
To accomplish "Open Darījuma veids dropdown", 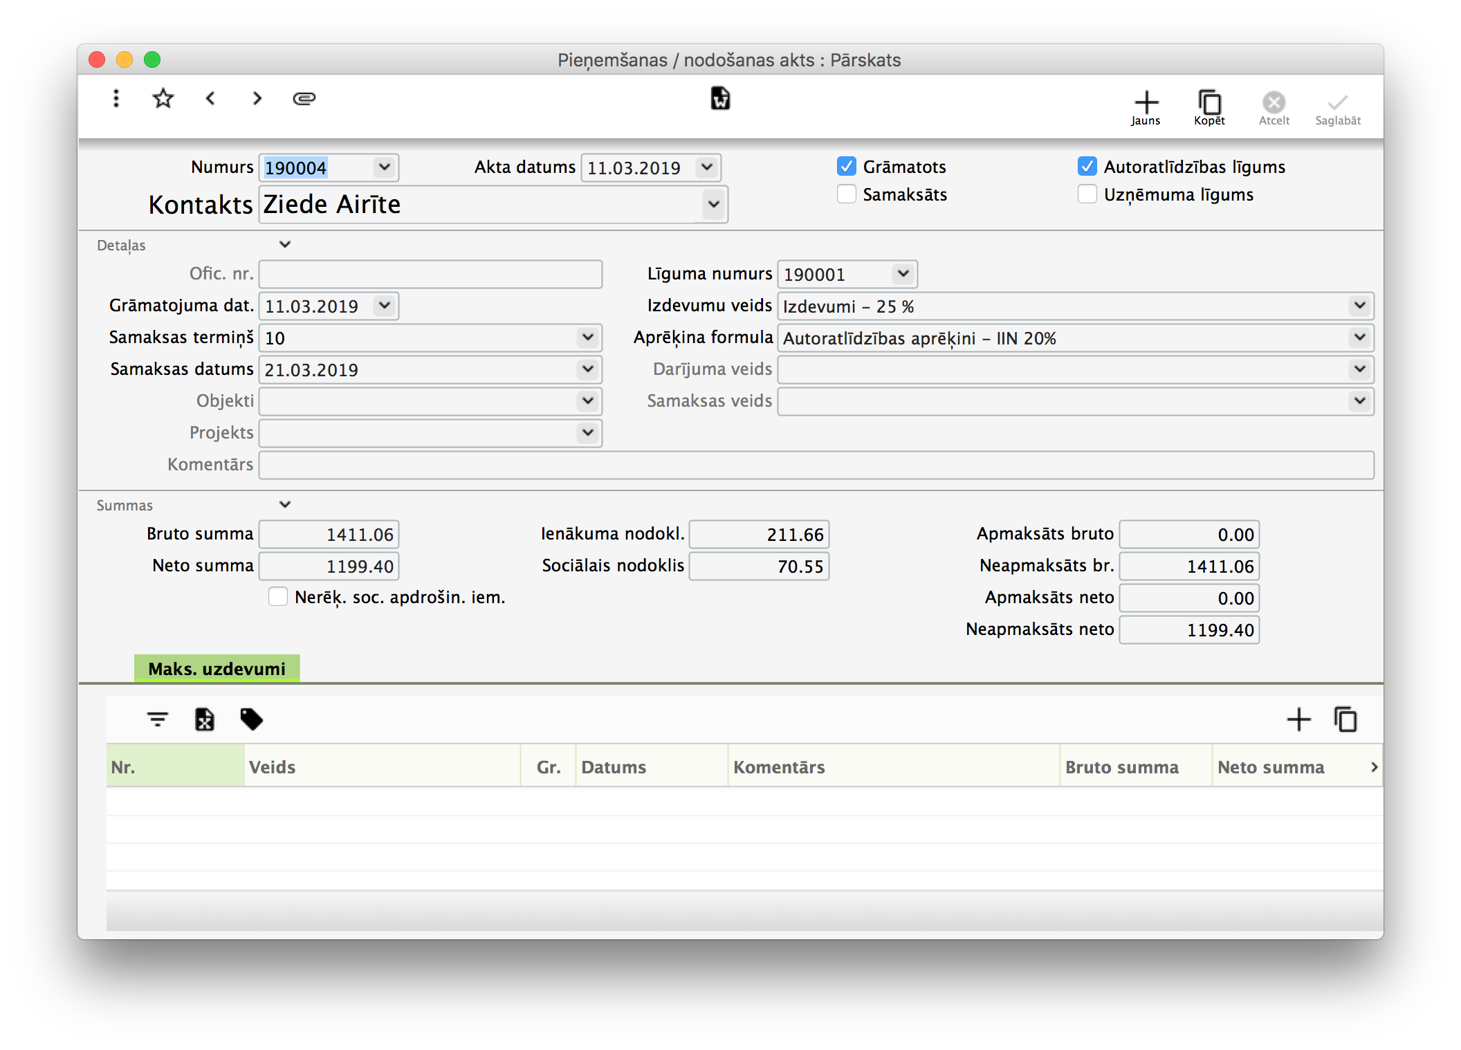I will (1359, 369).
